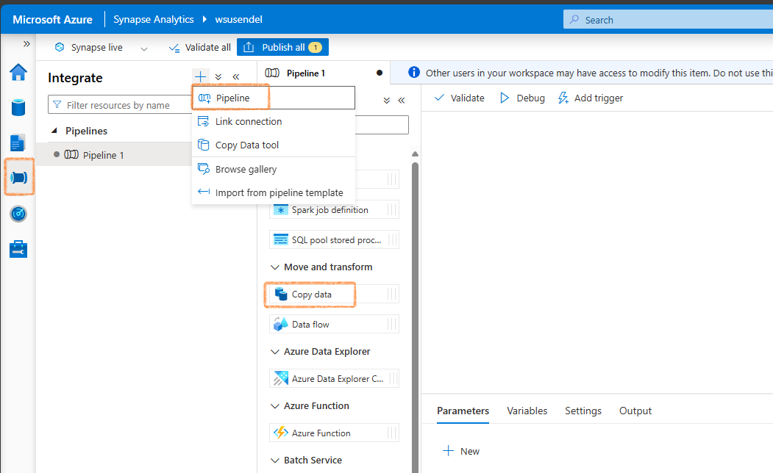Collapse the Batch Service section
This screenshot has width=773, height=473.
coord(274,461)
